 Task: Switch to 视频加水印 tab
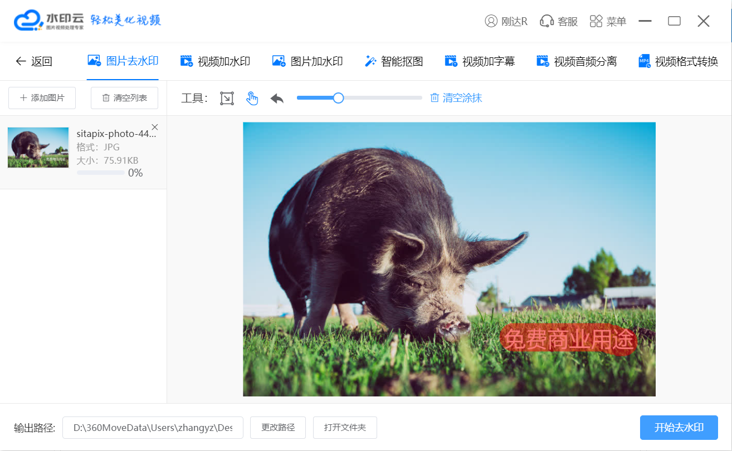click(x=215, y=61)
